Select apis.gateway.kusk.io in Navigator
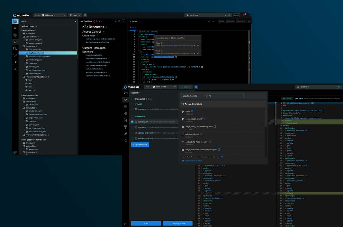The height and width of the screenshot is (227, 343). 94,55
